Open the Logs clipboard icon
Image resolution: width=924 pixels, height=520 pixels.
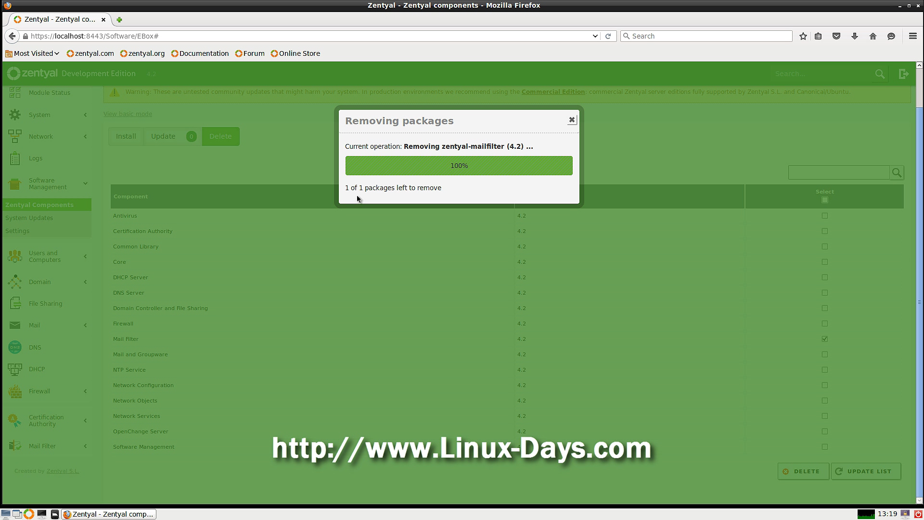15,158
